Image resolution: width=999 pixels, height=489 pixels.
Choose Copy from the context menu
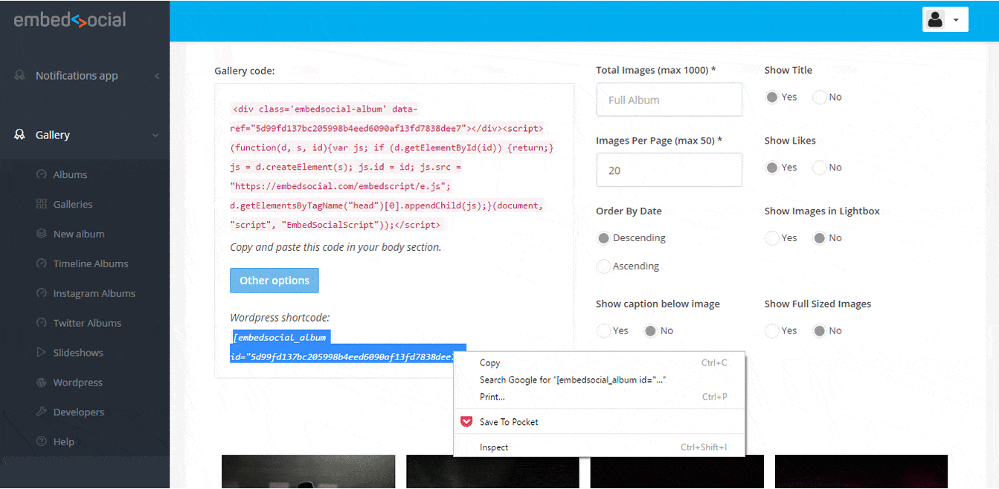(600, 362)
